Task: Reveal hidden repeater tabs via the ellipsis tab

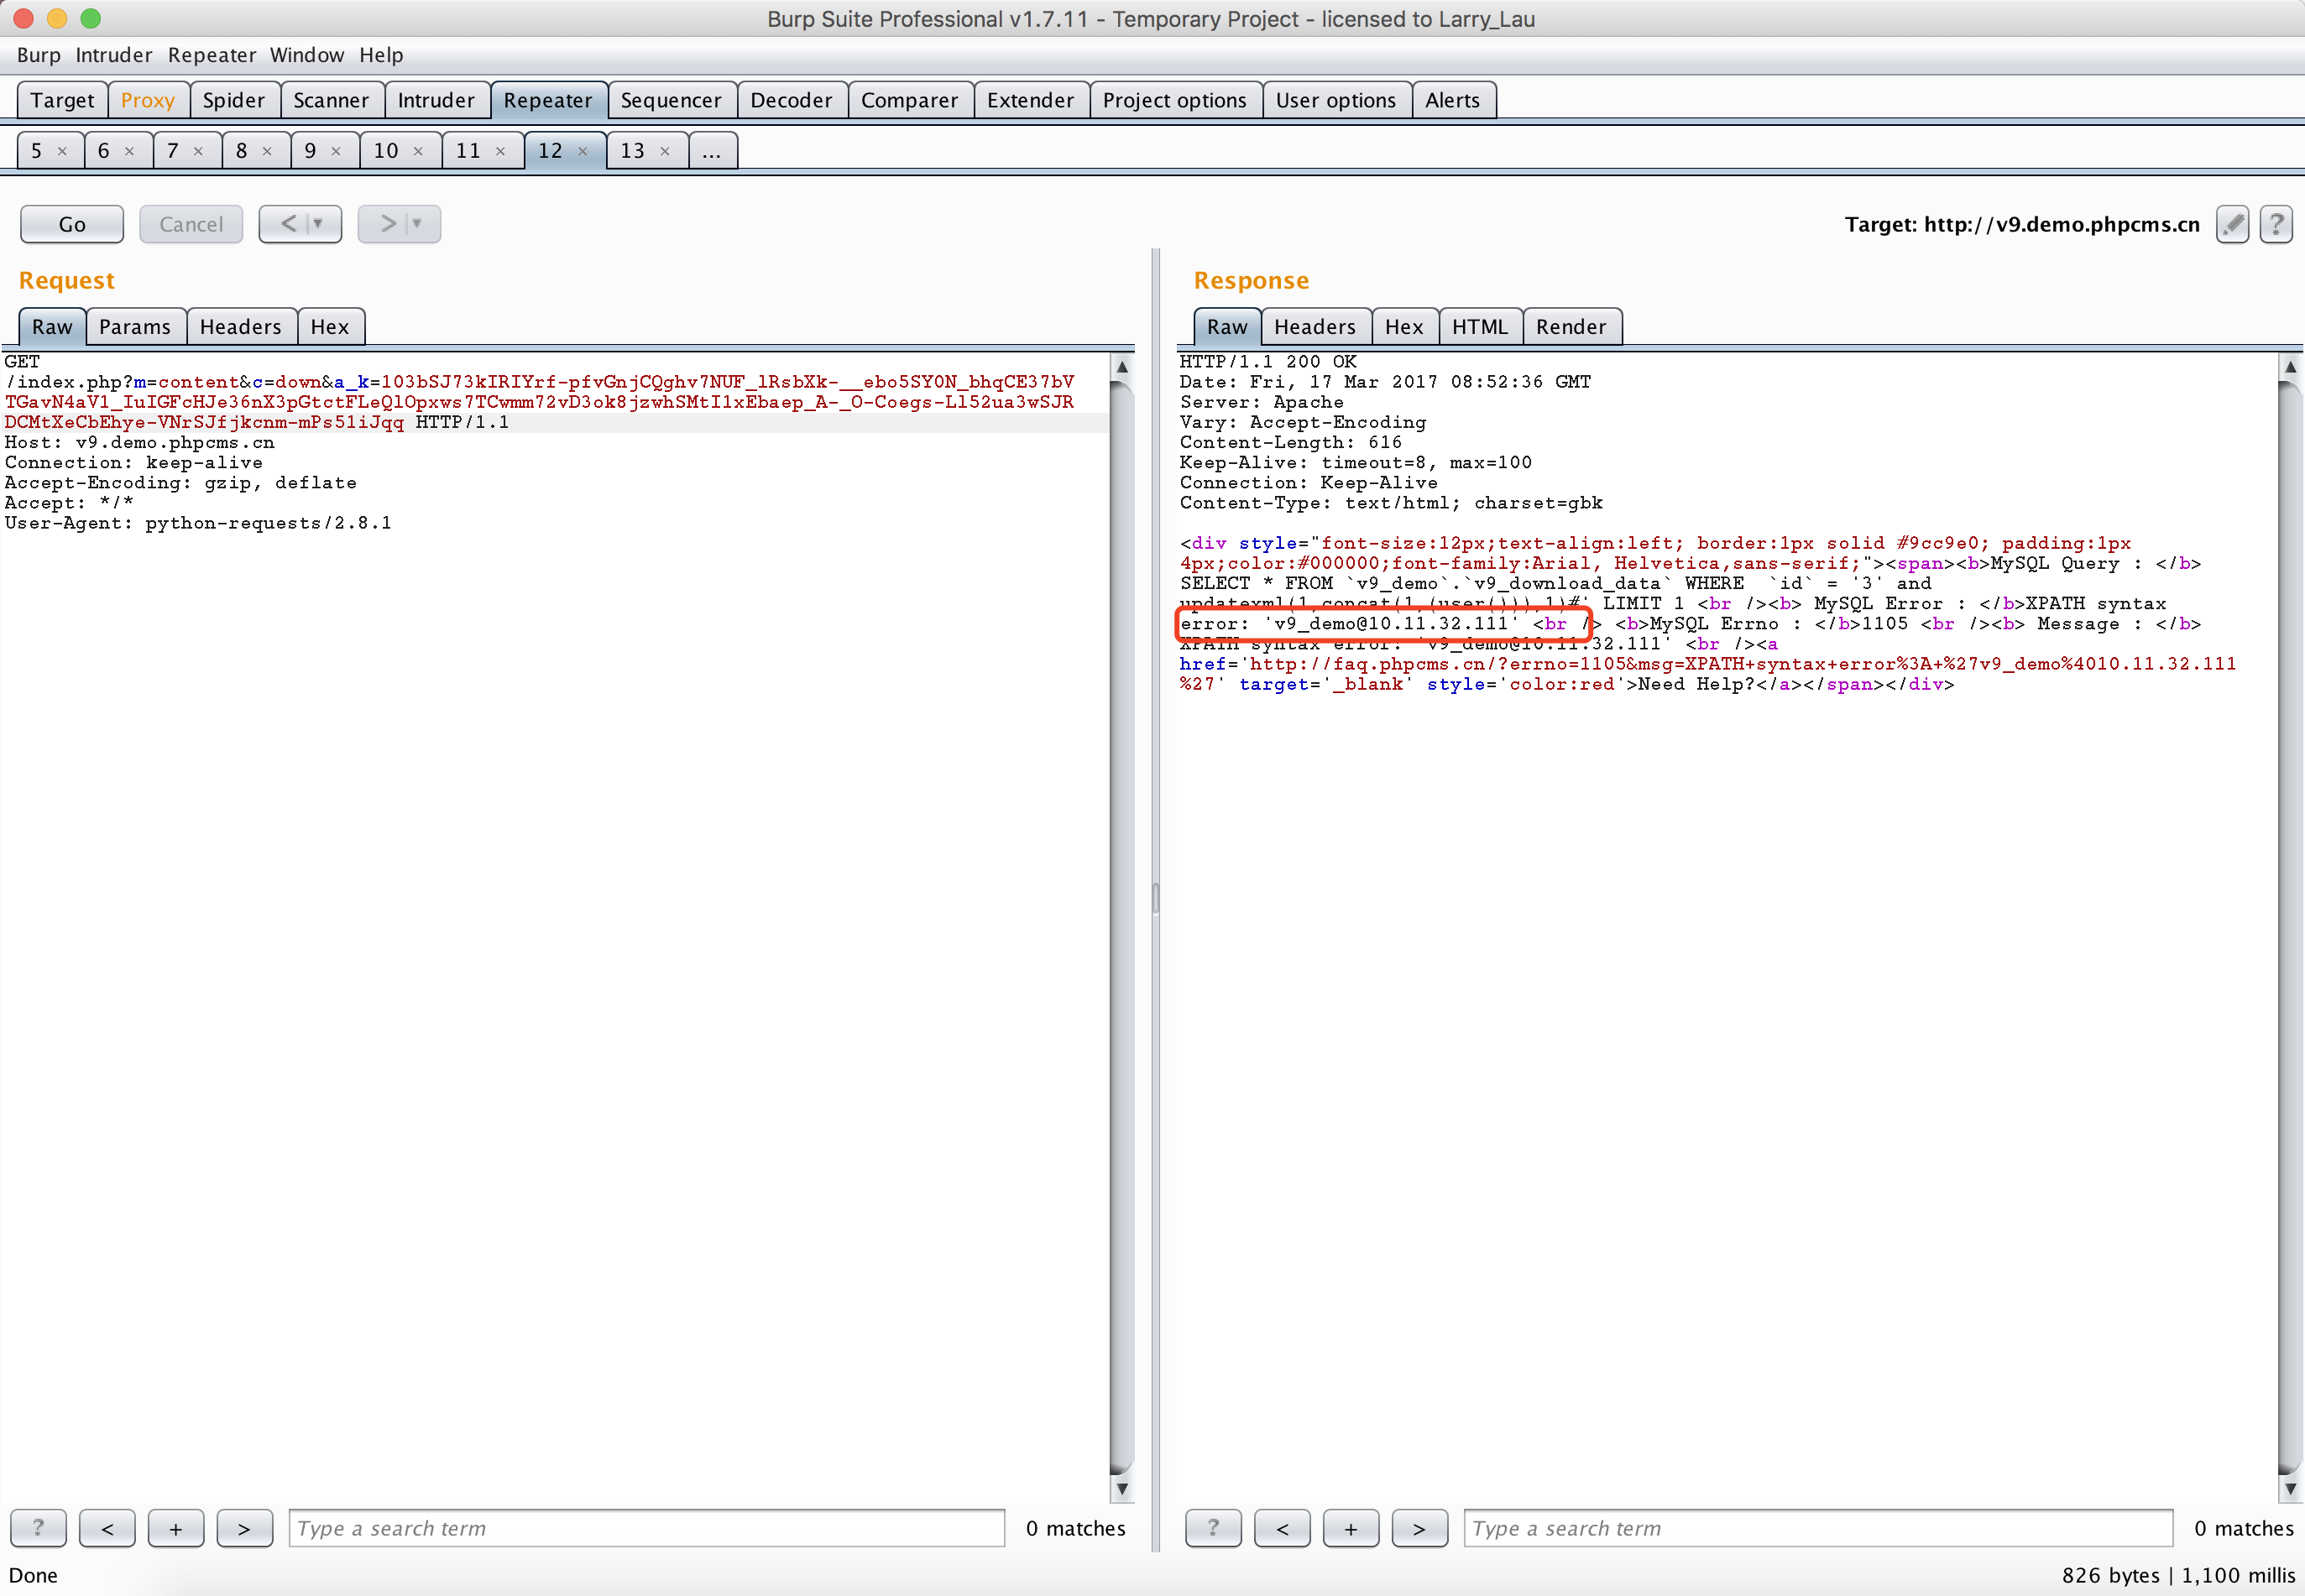Action: pos(713,150)
